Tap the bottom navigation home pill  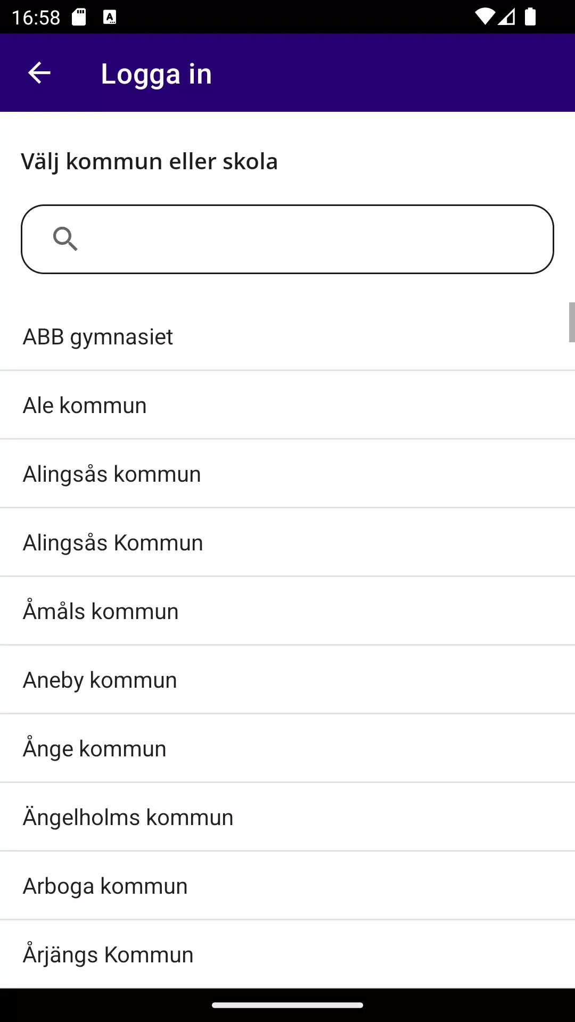[x=287, y=1005]
